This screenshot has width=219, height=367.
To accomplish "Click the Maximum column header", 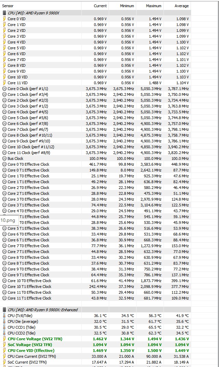I will coord(154,6).
